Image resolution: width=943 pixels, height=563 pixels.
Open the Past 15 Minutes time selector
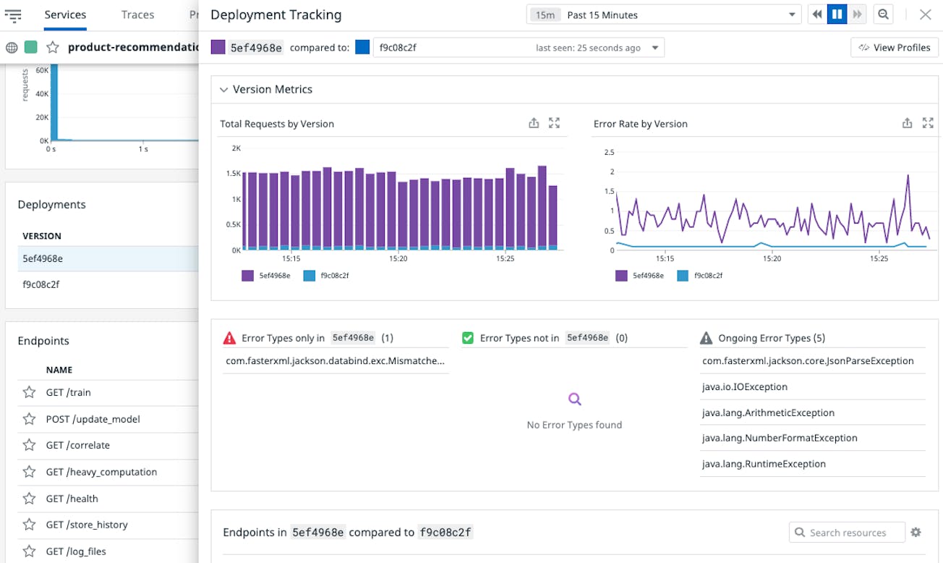[662, 14]
